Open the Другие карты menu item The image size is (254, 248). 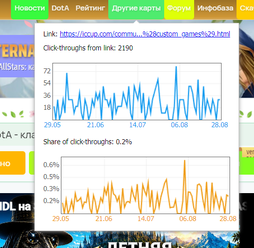136,9
